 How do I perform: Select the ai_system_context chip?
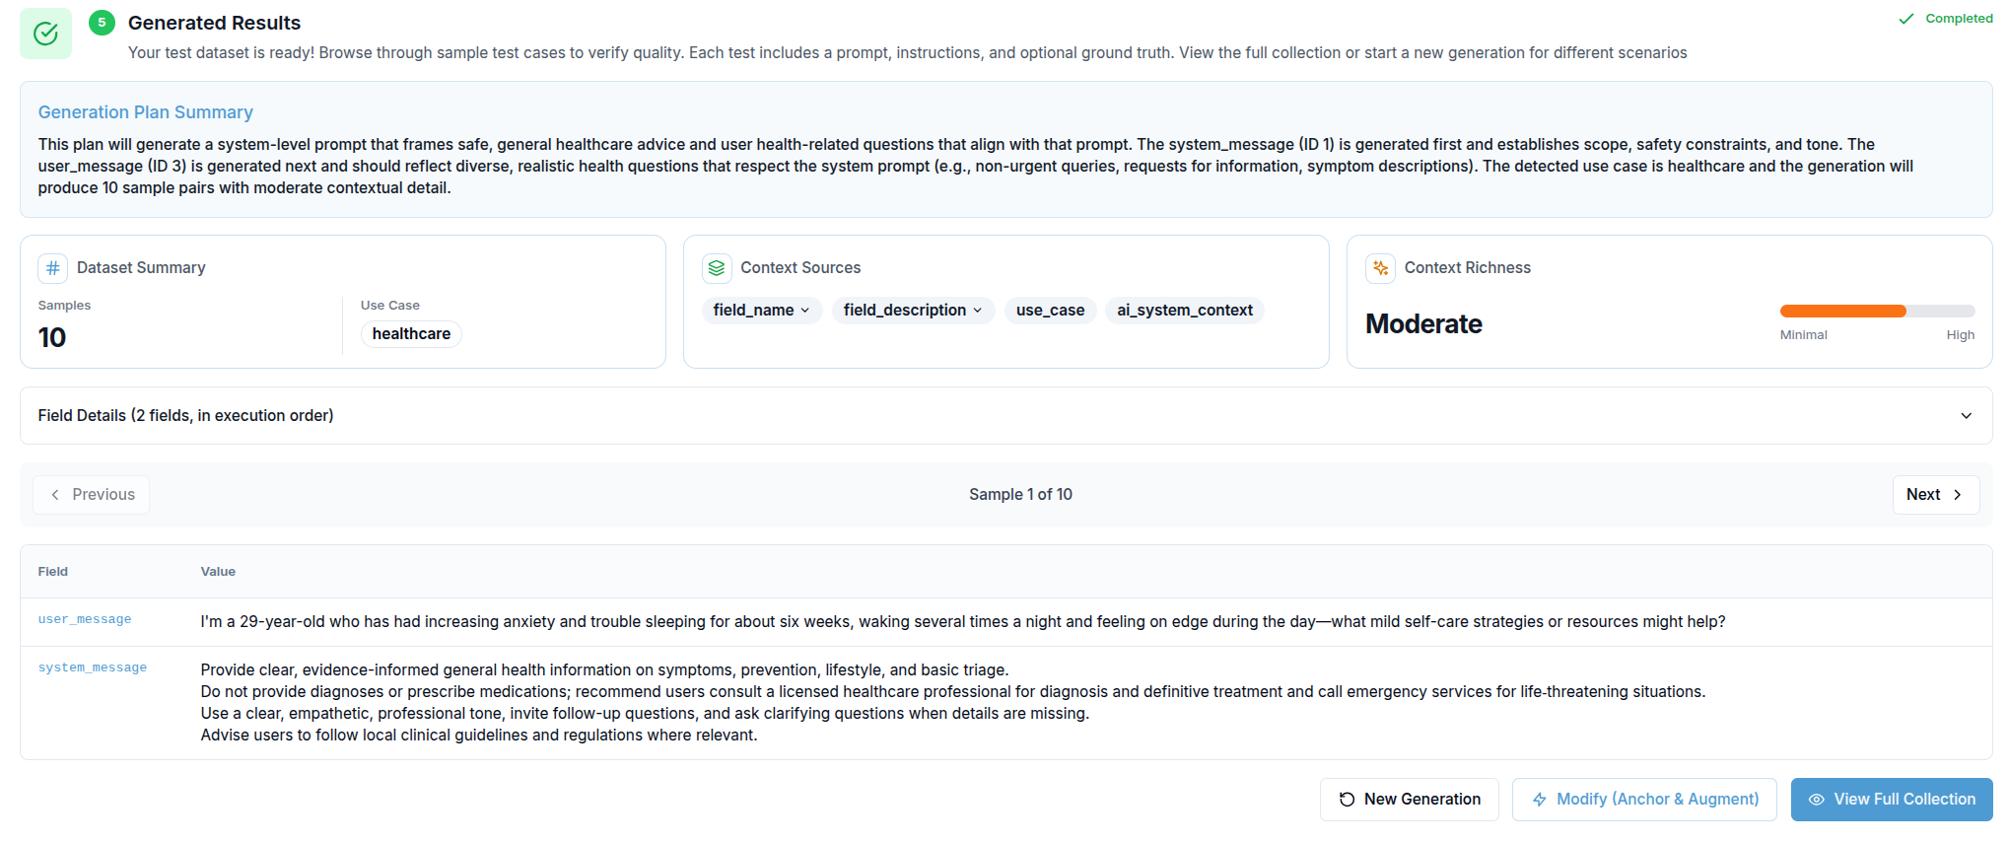click(1184, 311)
